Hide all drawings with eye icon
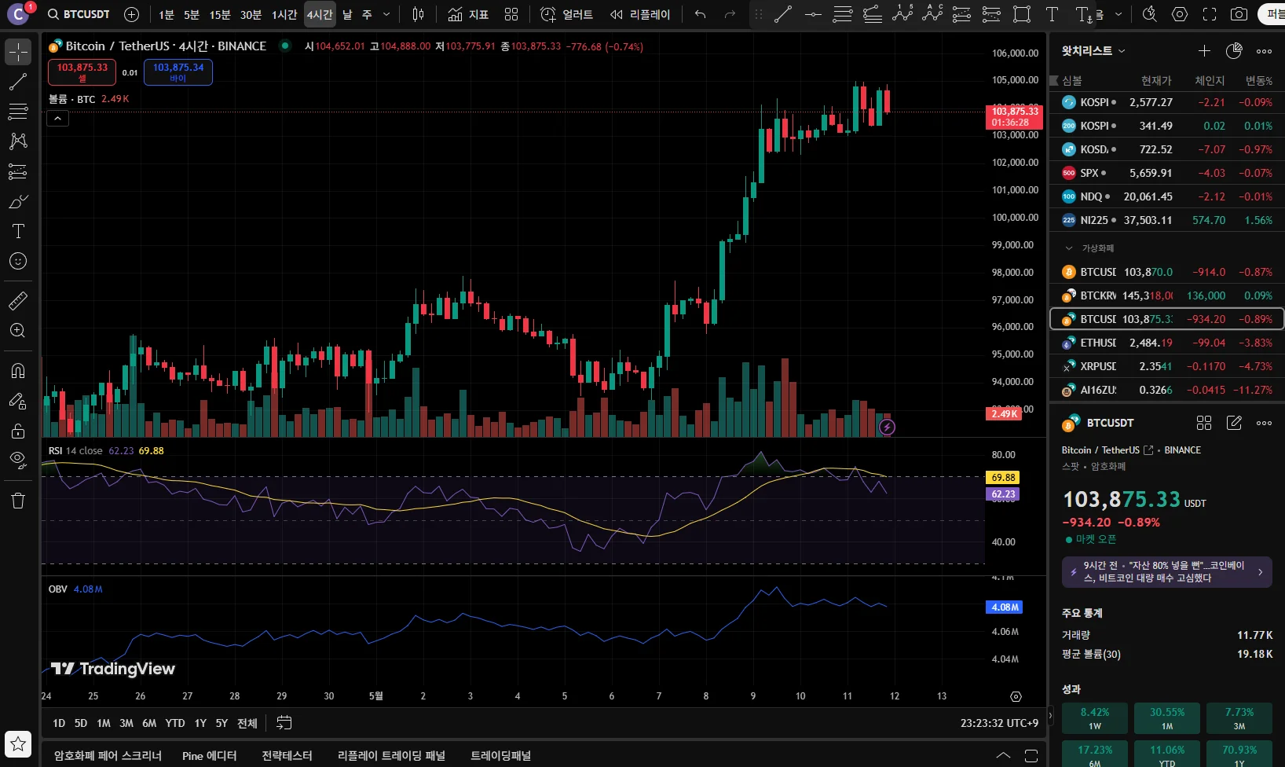Screen dimensions: 1285x767 (18, 461)
